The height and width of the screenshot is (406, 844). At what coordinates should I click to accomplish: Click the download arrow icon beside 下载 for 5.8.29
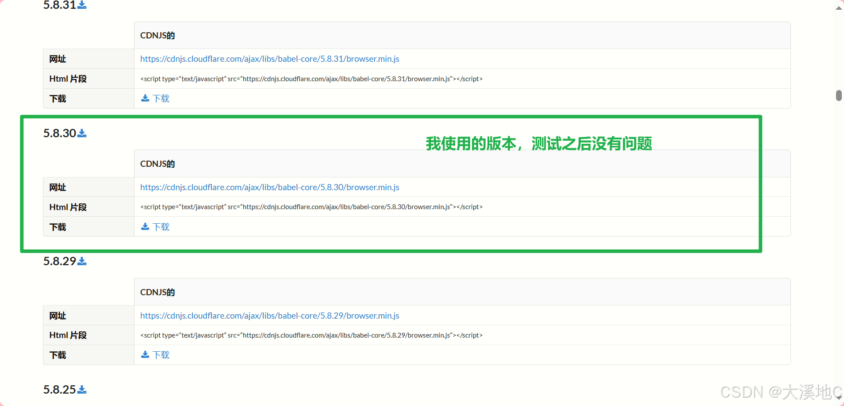[145, 354]
